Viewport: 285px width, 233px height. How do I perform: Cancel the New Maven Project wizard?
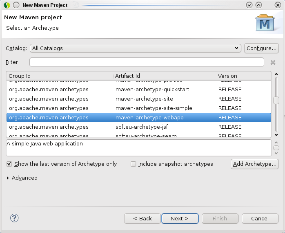point(260,218)
